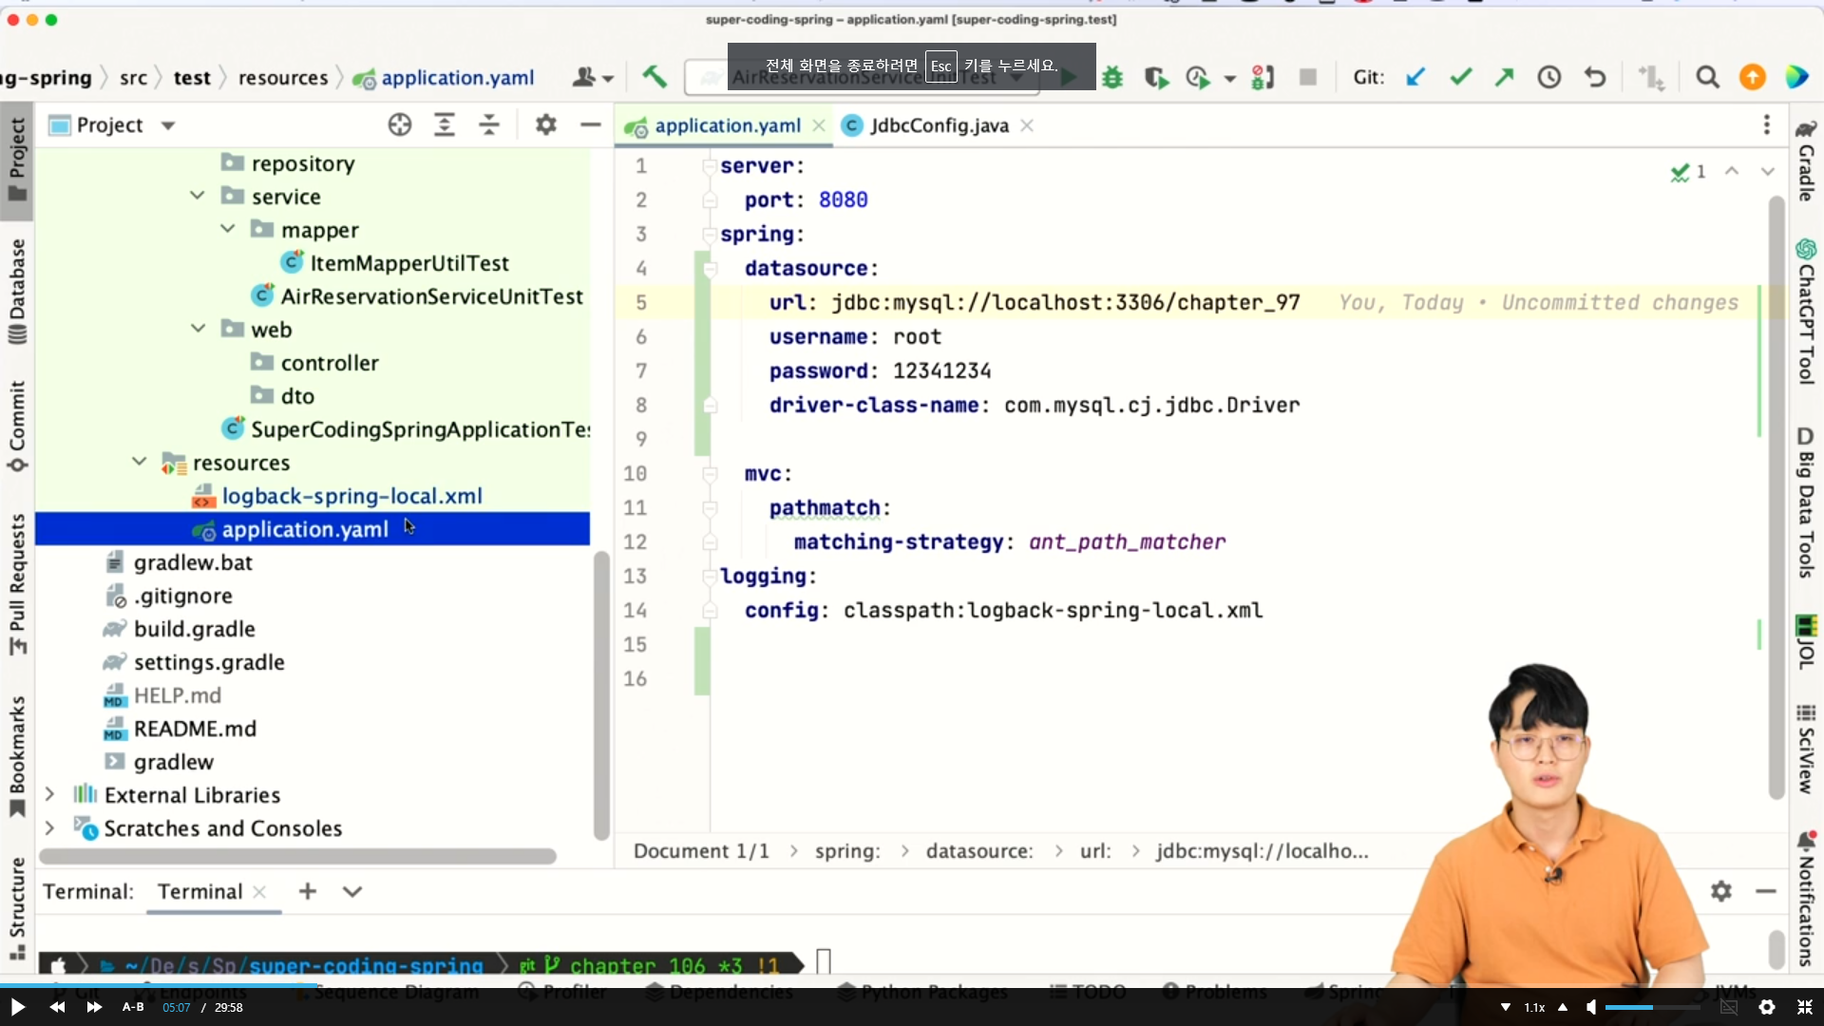Switch to JdbcConfig.java tab
This screenshot has width=1824, height=1026.
[939, 125]
